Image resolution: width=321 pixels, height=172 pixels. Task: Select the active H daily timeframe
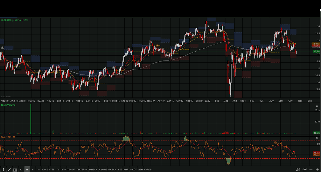pyautogui.click(x=27, y=169)
